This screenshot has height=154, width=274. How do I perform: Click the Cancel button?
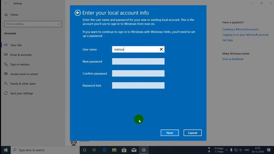(192, 133)
